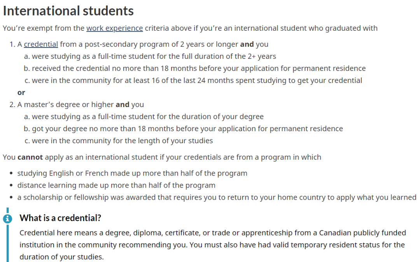This screenshot has height=262, width=420.
Task: Click the 'What is a credential?' heading
Action: [x=60, y=218]
